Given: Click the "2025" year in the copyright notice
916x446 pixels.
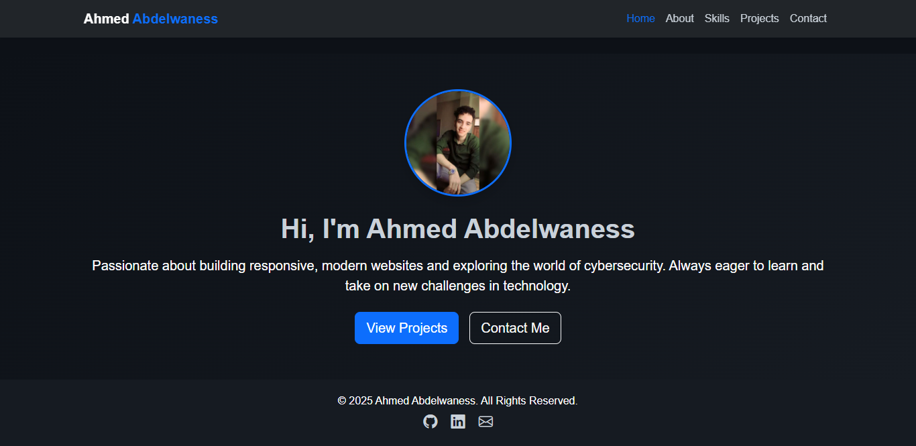Looking at the screenshot, I should (361, 400).
